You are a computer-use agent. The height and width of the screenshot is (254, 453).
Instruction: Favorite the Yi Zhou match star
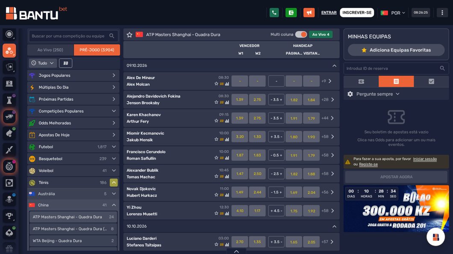point(216,214)
